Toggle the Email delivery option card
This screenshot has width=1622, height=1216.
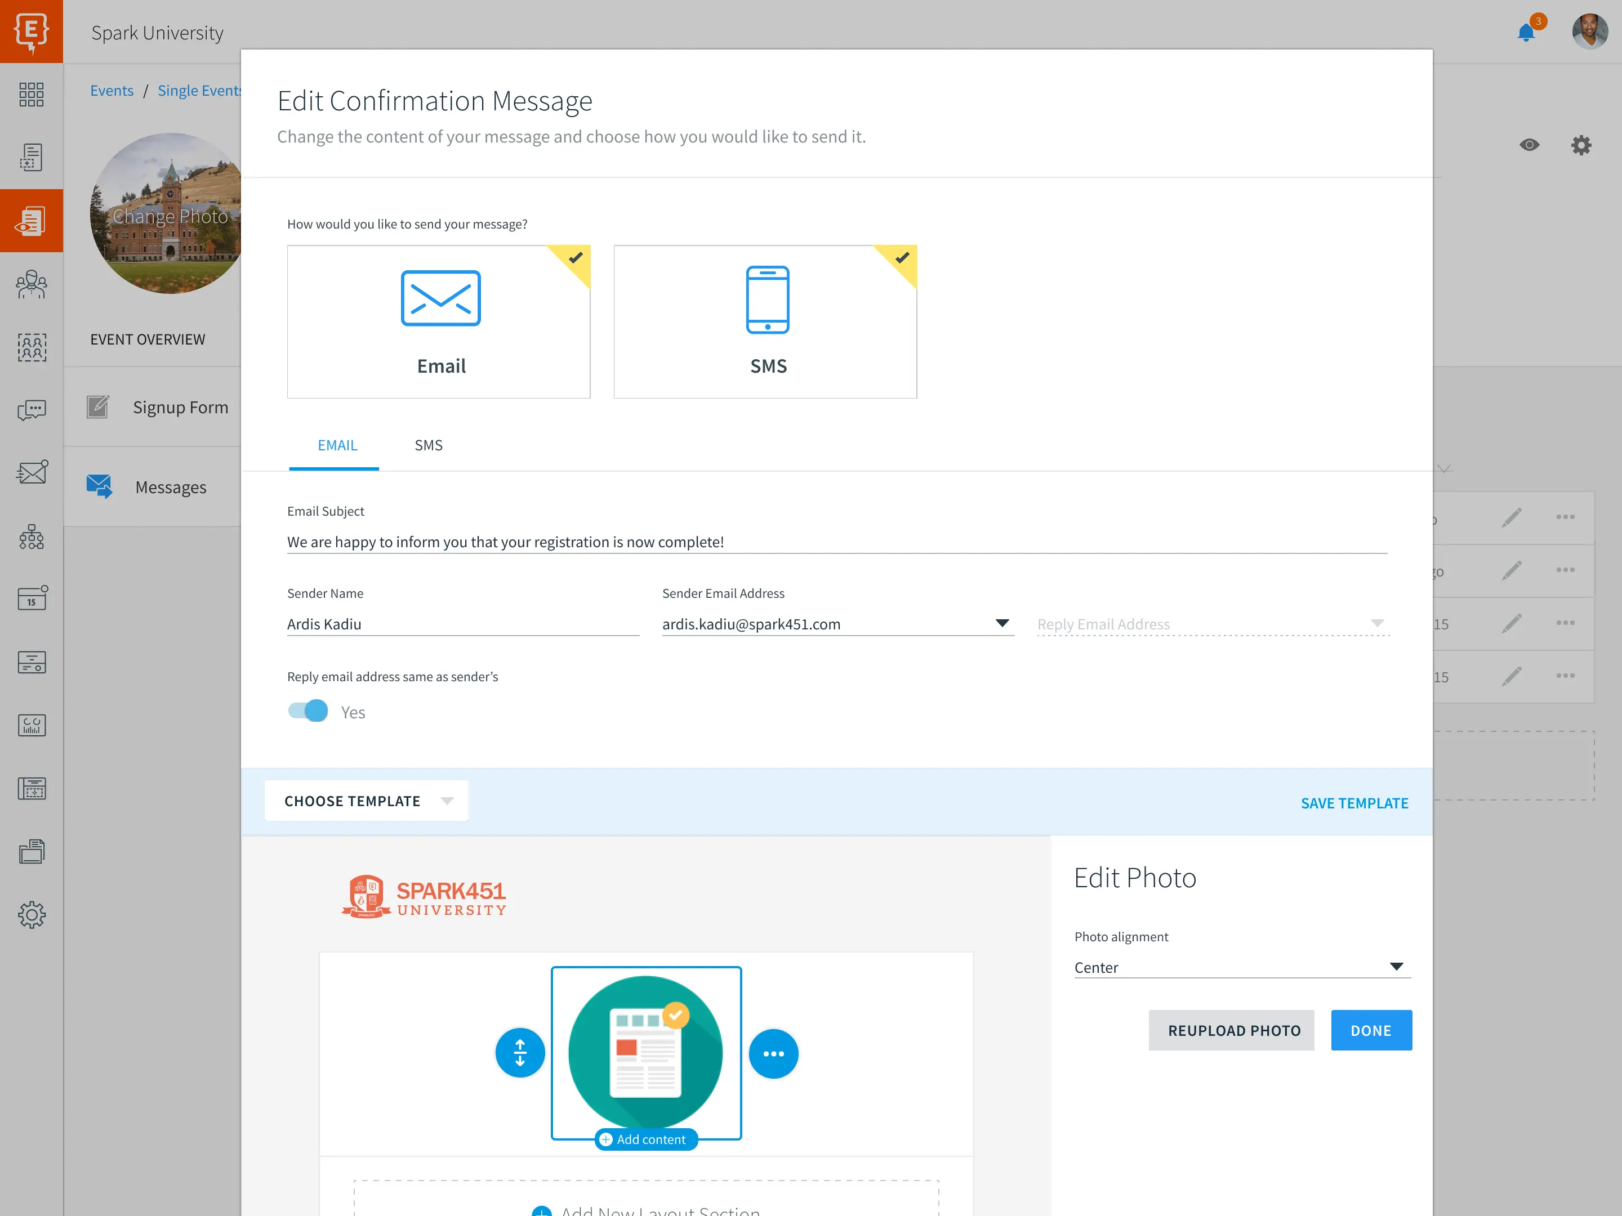pos(439,322)
